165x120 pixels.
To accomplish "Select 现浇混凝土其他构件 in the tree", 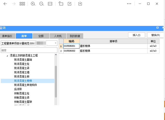I will [x=25, y=85].
